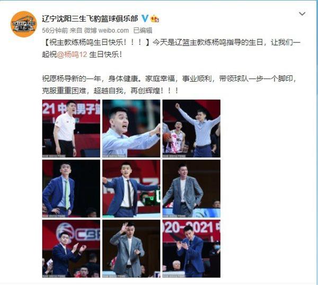View the 已编辑 edit history label

click(143, 31)
